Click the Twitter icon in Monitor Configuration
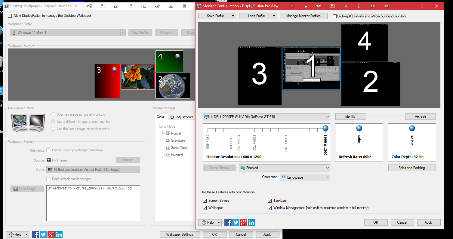453x239 pixels. tap(236, 222)
